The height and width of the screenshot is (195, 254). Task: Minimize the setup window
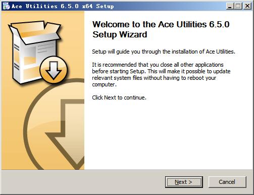click(230, 6)
